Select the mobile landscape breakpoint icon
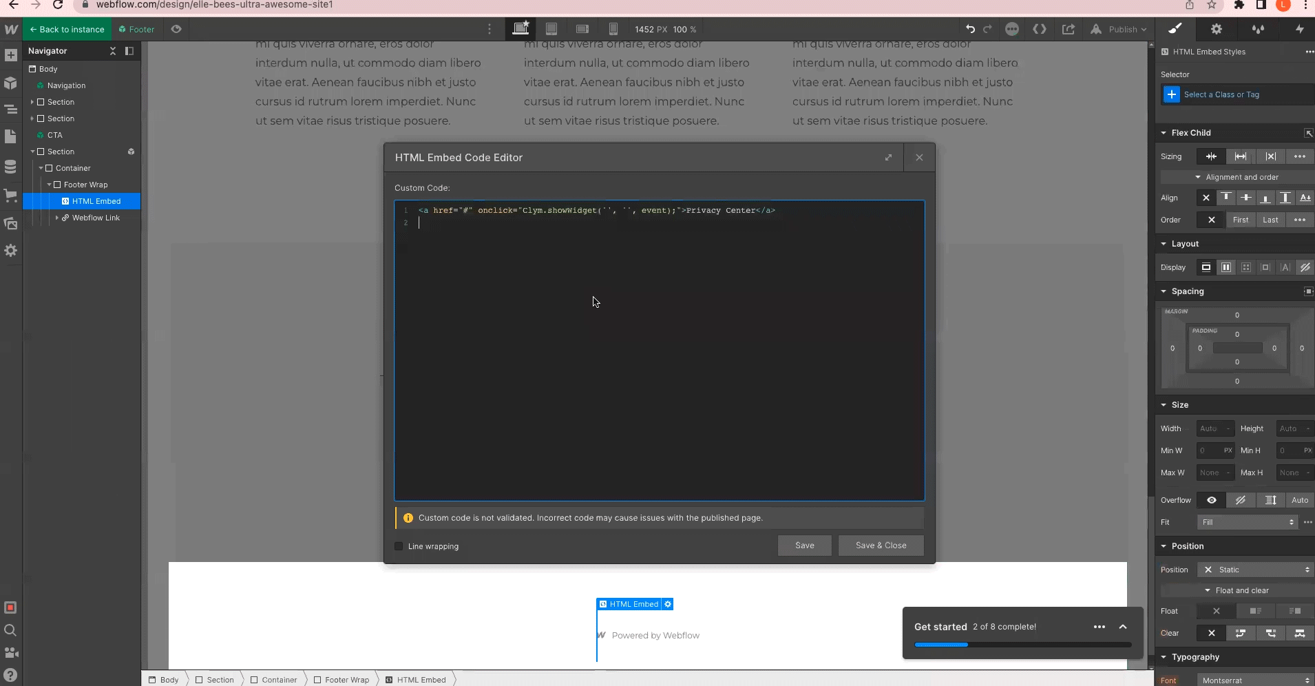1315x686 pixels. pos(582,29)
